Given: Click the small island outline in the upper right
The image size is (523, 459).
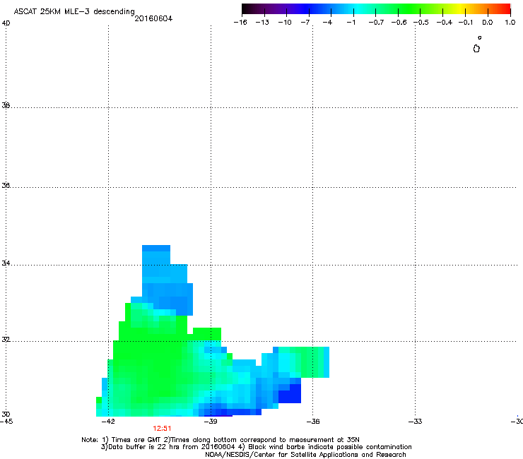Looking at the screenshot, I should click(476, 49).
